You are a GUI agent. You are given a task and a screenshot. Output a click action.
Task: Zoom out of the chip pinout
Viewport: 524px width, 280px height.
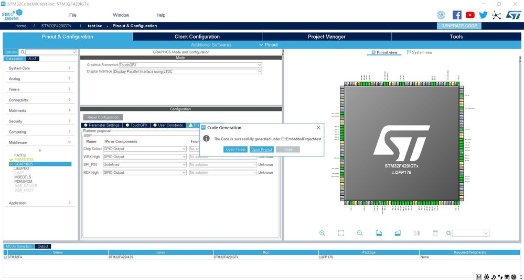[x=360, y=233]
